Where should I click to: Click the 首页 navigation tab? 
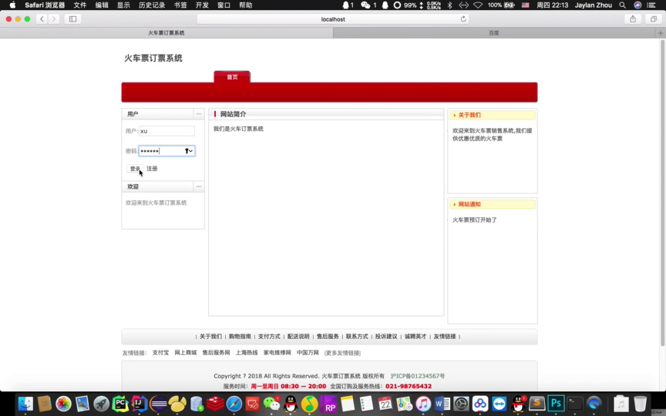232,77
